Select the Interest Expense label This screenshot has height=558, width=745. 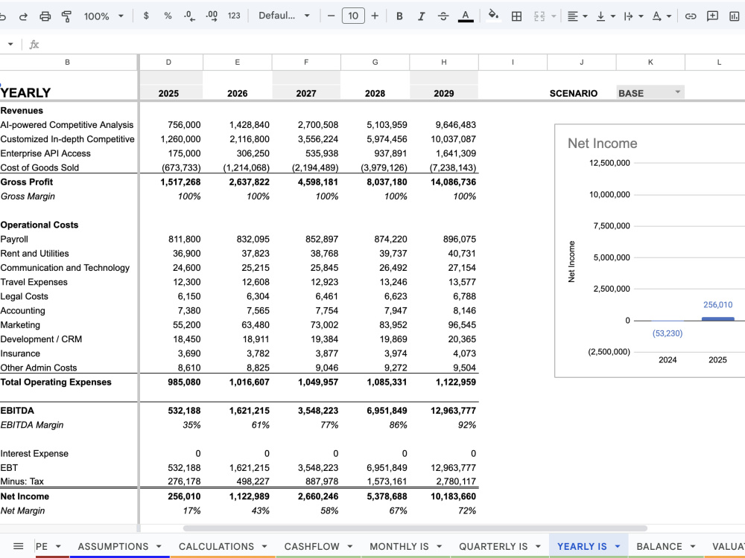34,453
